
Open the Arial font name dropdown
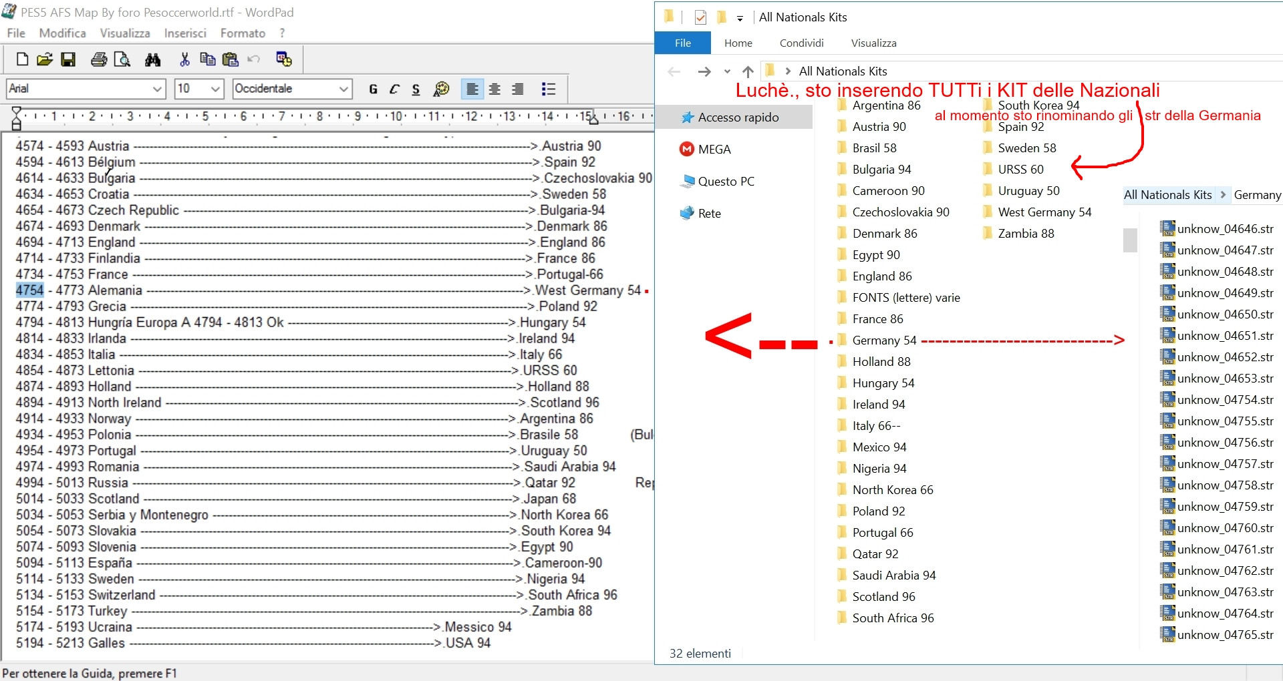157,89
